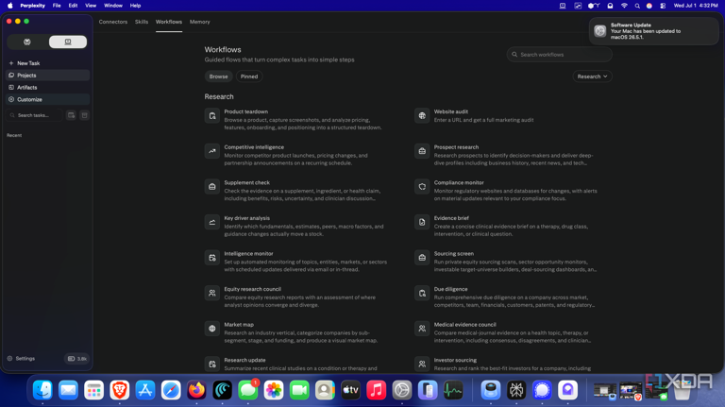725x407 pixels.
Task: Open Artifacts in the sidebar
Action: 47,88
